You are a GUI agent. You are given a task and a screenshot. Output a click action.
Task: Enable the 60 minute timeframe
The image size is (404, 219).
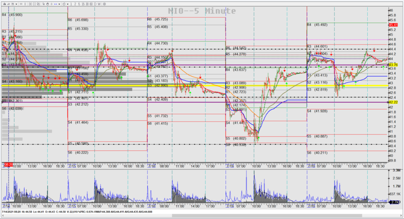point(91,4)
